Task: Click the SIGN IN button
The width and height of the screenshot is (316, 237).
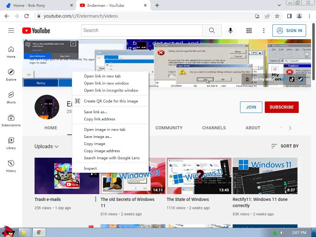Action: pos(289,31)
